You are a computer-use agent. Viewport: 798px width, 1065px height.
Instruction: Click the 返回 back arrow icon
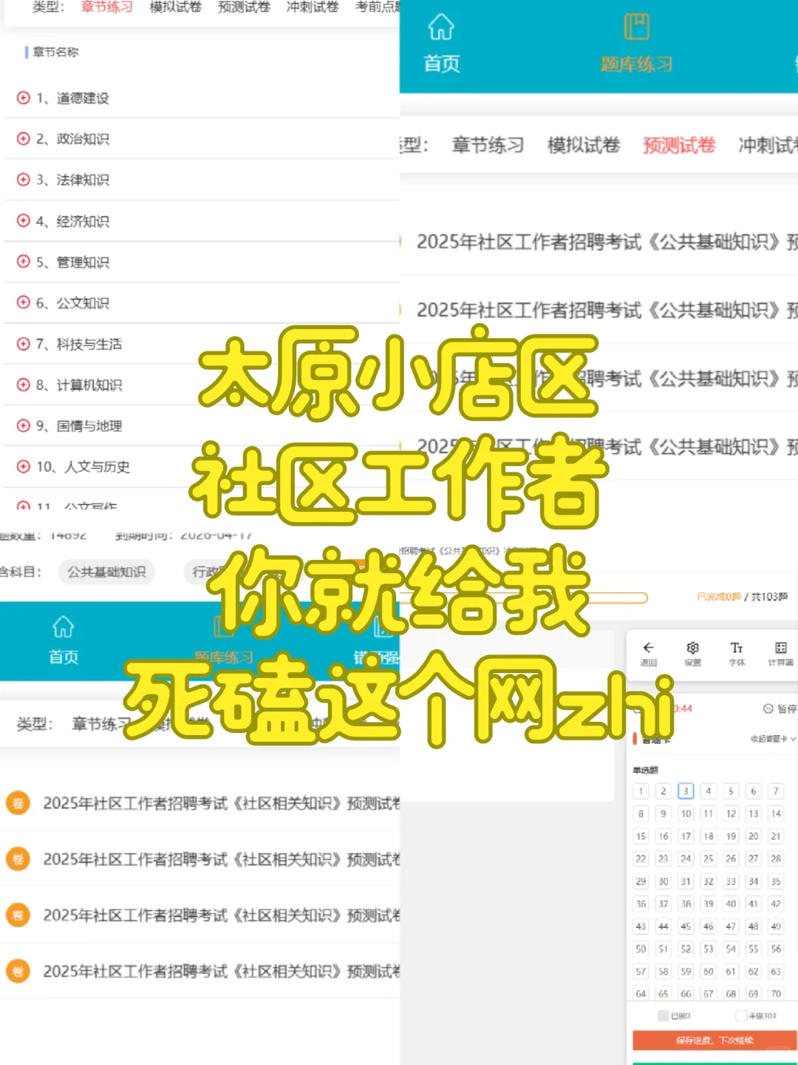coord(648,647)
